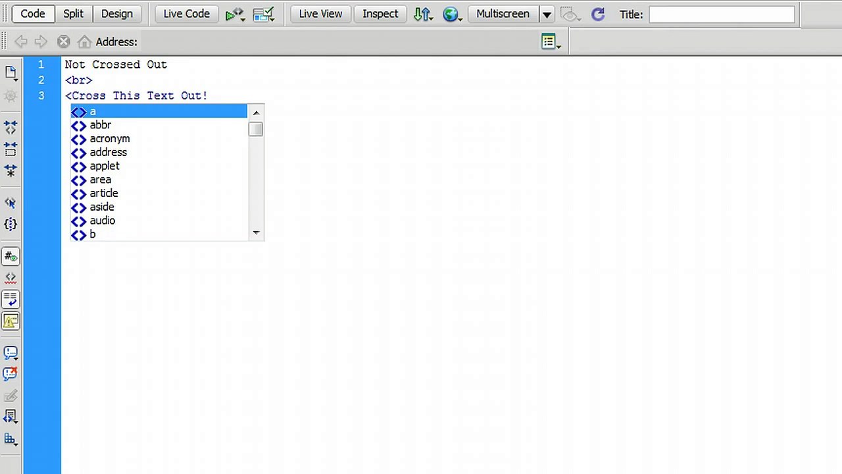
Task: Select the parent tag
Action: [11, 203]
